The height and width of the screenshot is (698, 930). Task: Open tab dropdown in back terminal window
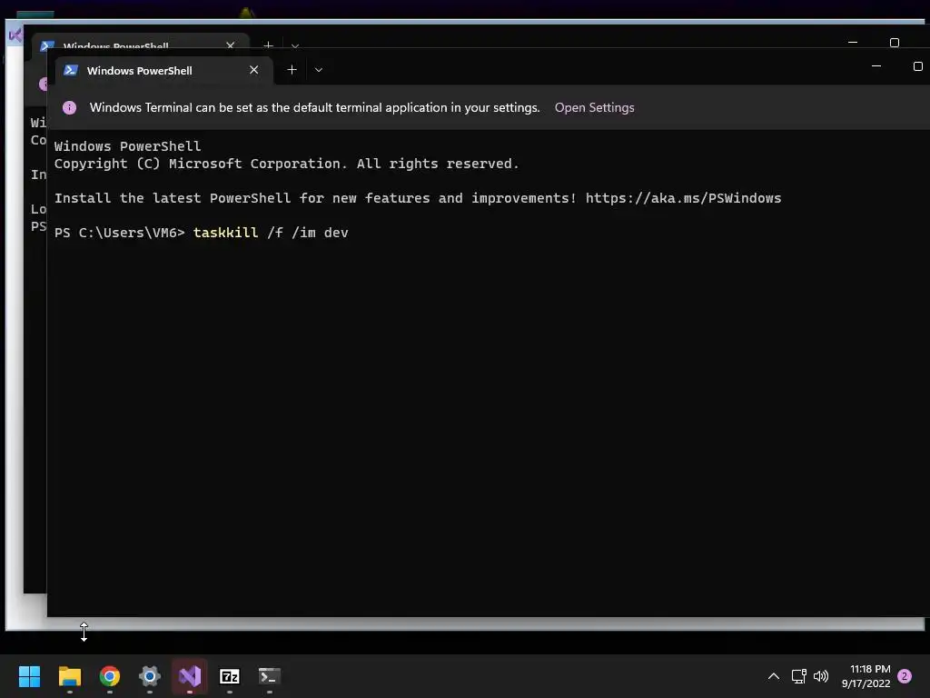tap(295, 45)
